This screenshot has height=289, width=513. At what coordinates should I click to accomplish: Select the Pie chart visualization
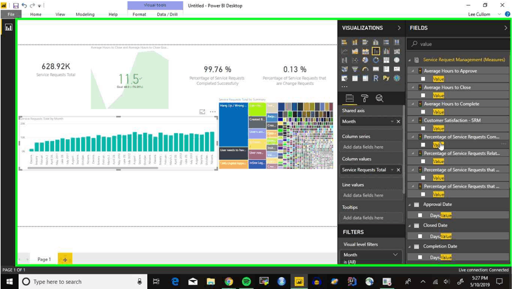point(365,60)
